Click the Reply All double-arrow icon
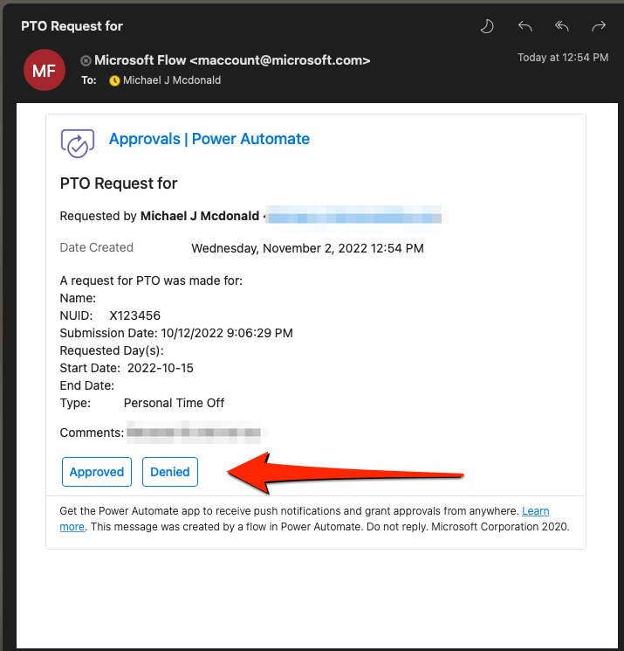 point(562,26)
